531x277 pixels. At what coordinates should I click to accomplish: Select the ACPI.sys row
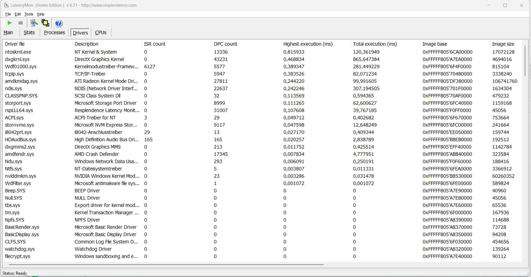(262, 118)
